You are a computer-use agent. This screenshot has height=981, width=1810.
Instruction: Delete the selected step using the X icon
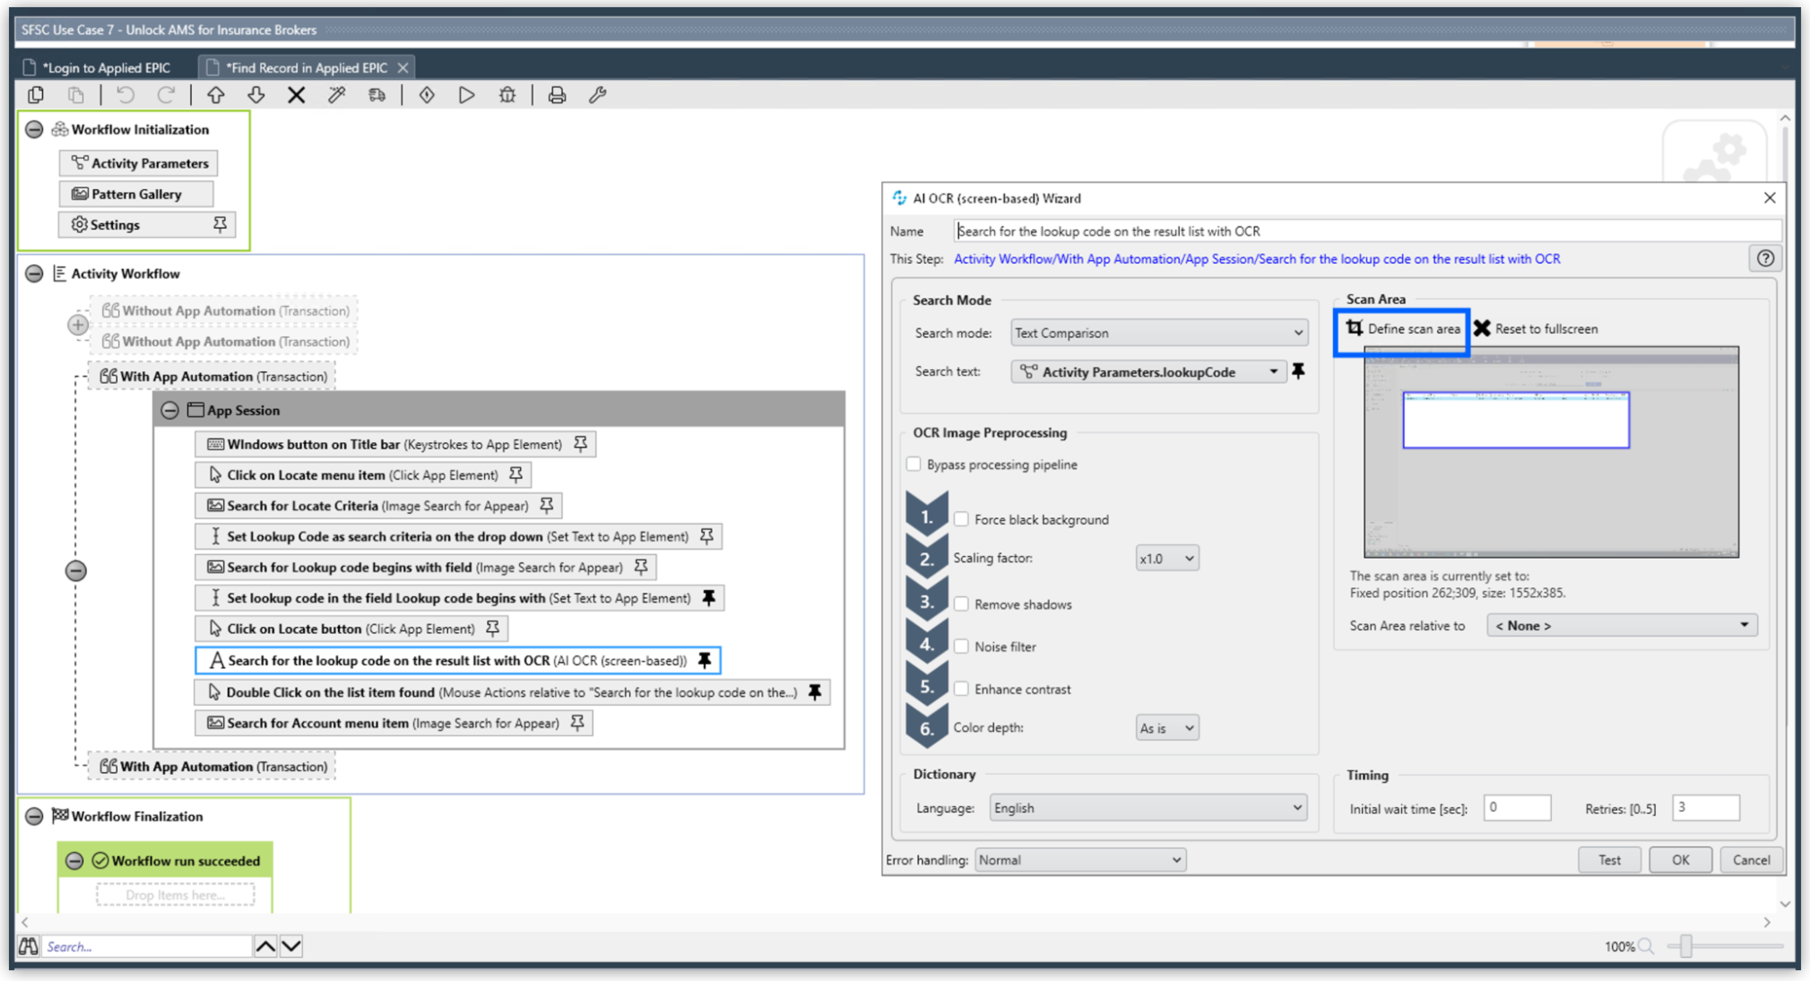[x=296, y=95]
